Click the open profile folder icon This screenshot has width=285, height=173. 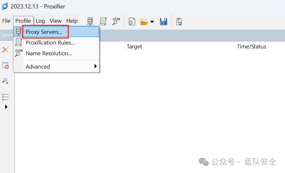(144, 22)
